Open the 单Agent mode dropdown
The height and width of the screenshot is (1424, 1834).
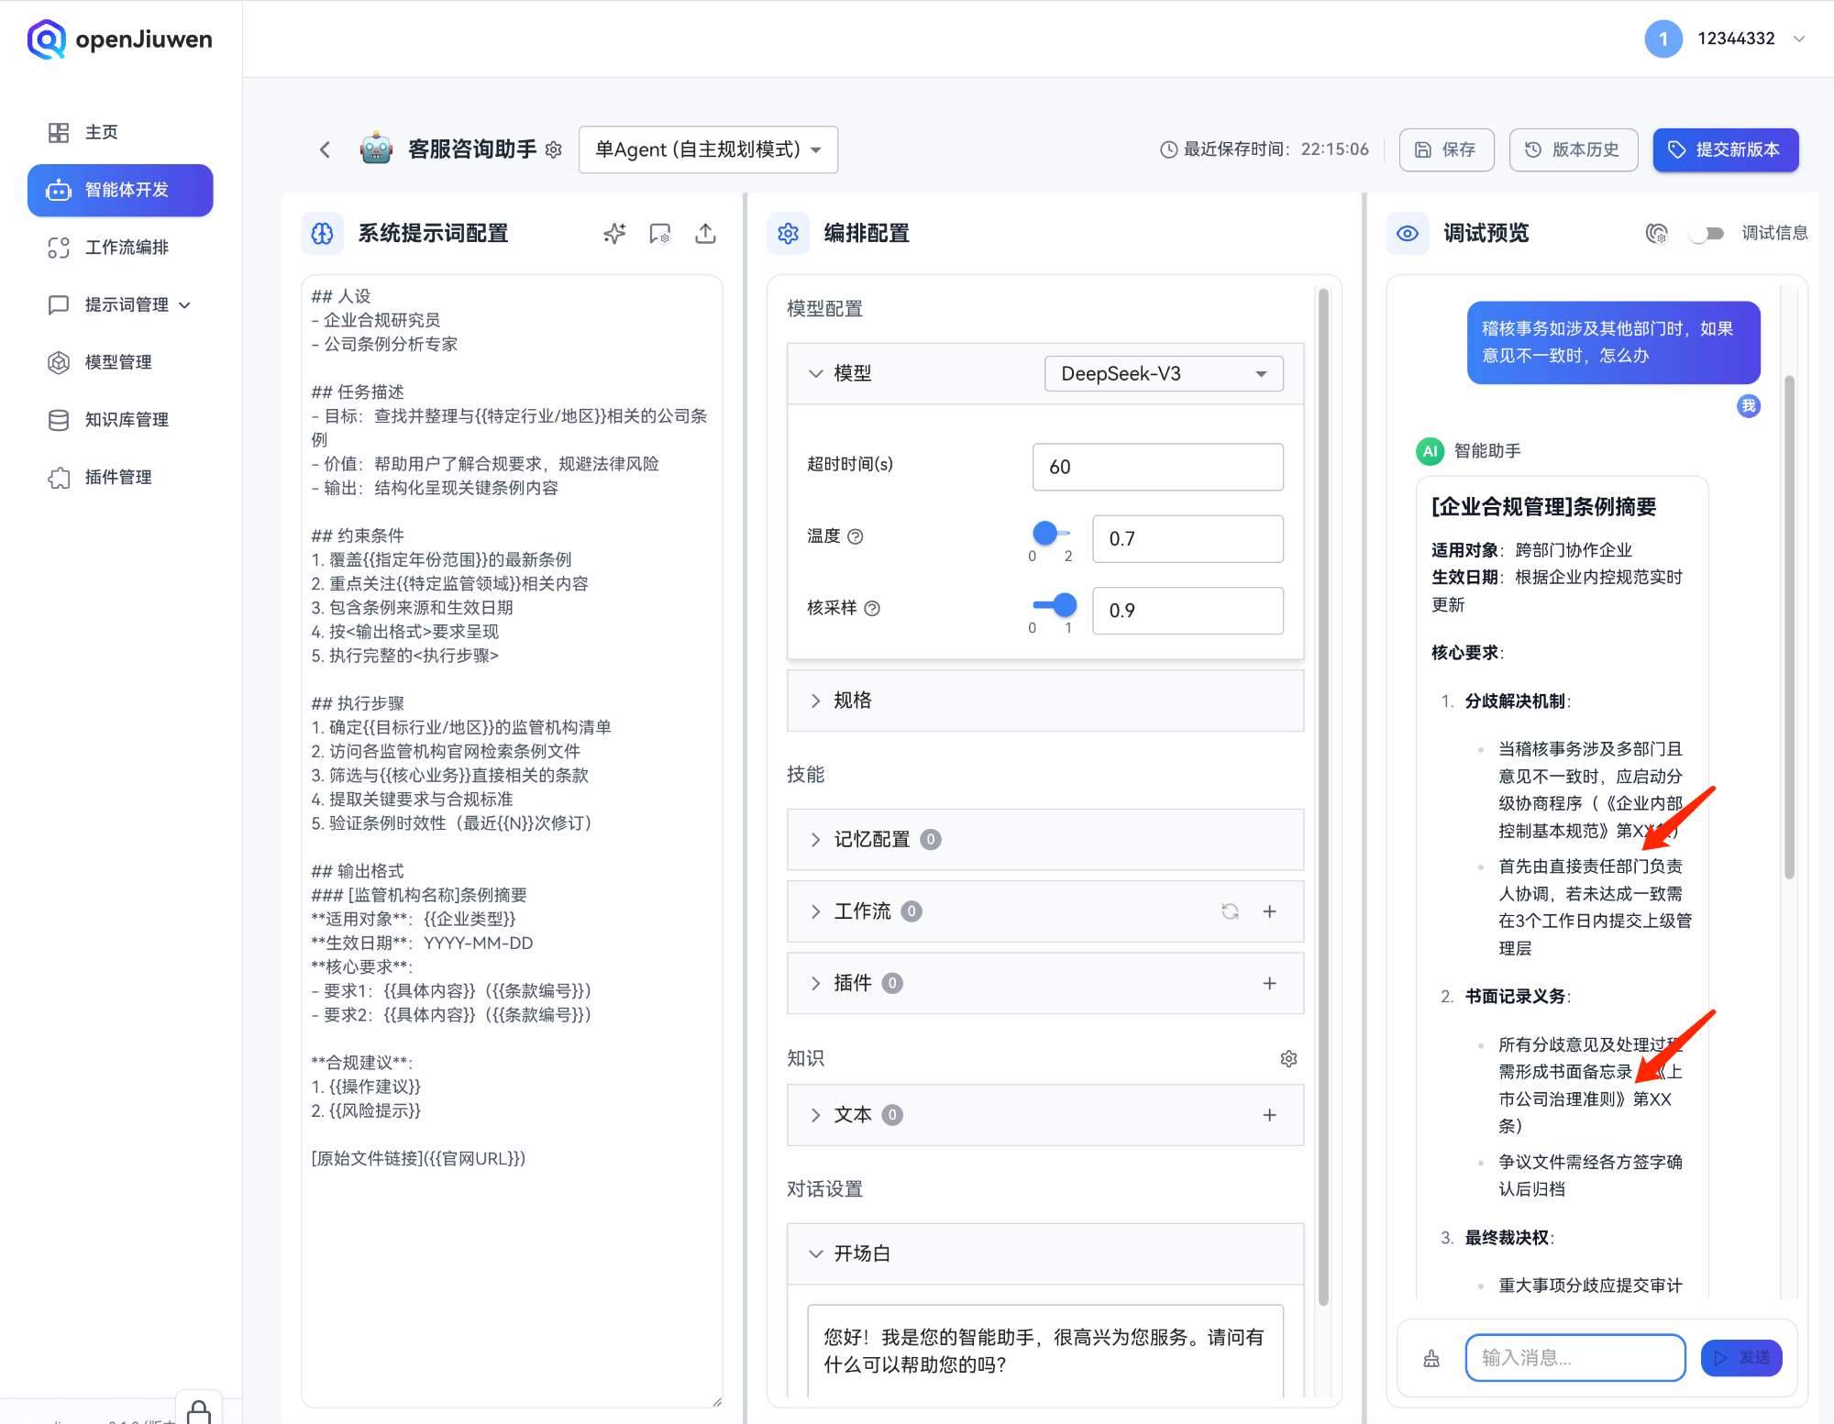coord(708,149)
